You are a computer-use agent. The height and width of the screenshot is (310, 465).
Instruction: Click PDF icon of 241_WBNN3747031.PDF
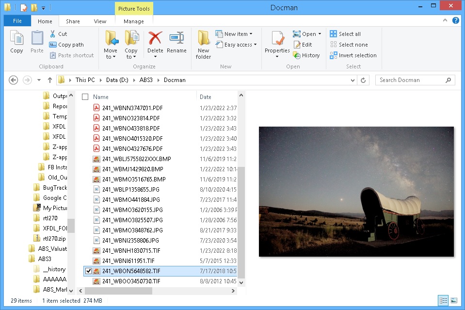[96, 108]
